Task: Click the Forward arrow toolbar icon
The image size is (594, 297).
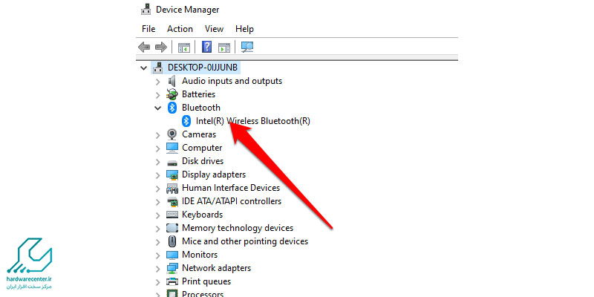Action: click(161, 48)
